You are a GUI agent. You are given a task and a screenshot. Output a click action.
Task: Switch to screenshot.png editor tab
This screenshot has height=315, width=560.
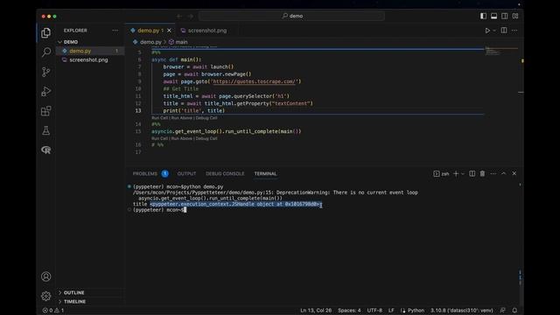pos(204,31)
